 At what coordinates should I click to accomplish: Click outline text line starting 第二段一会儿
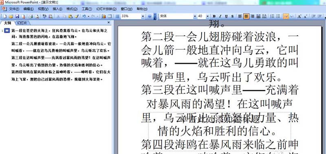(x=62, y=44)
